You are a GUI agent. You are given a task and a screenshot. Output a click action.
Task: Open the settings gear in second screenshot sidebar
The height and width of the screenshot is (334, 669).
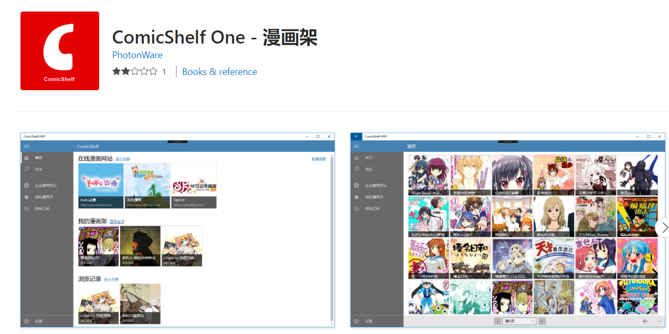[x=356, y=321]
